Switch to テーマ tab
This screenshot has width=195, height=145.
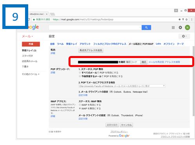pyautogui.click(x=180, y=44)
